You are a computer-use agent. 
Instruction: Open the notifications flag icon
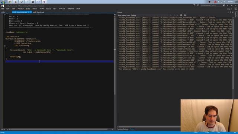pos(194,5)
